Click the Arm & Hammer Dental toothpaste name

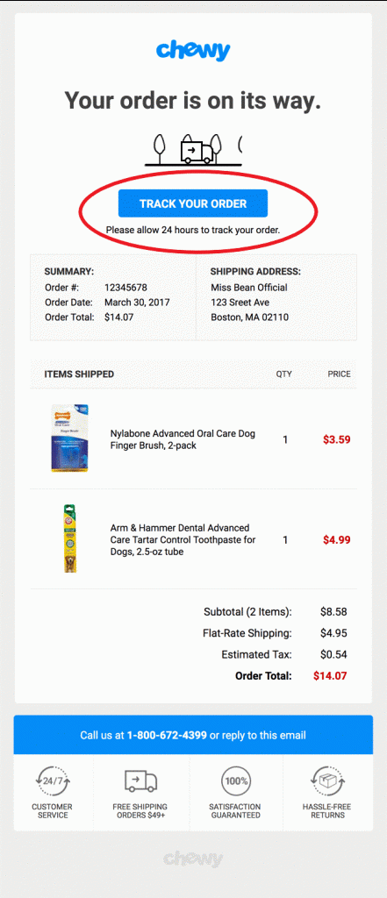point(183,539)
